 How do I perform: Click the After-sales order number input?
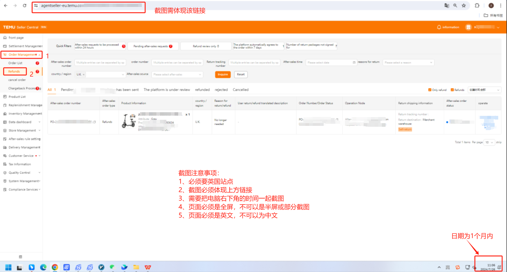click(x=100, y=63)
